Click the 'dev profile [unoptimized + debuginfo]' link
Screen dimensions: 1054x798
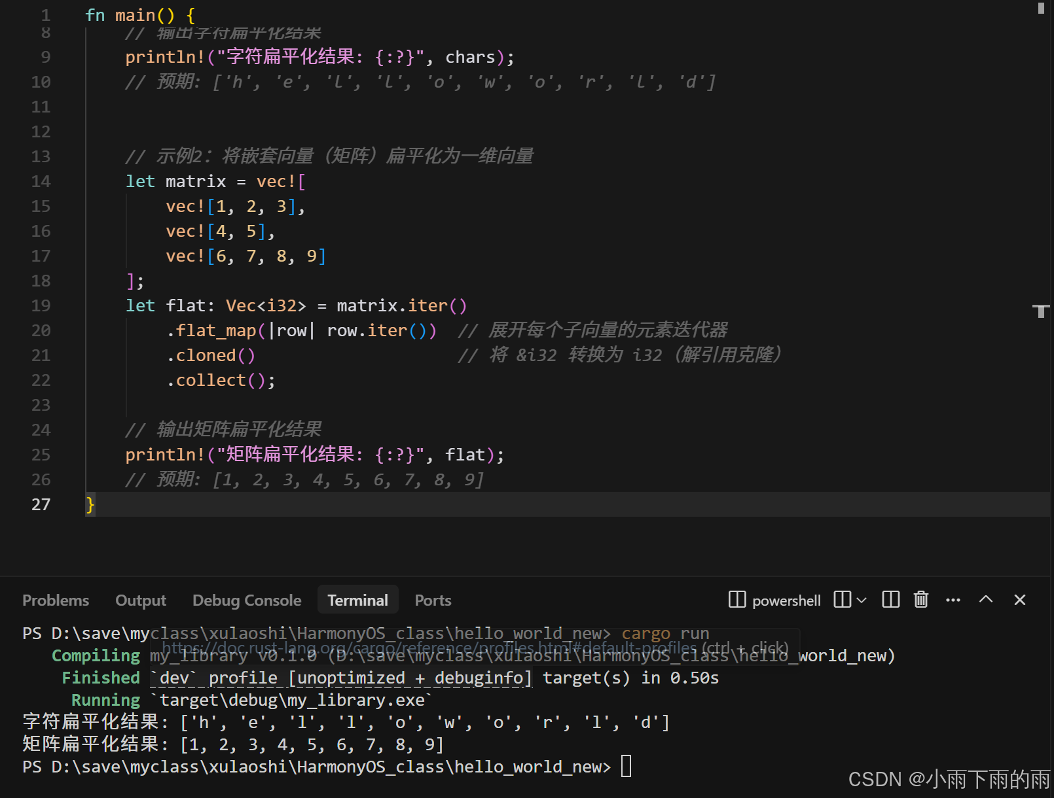coord(341,678)
